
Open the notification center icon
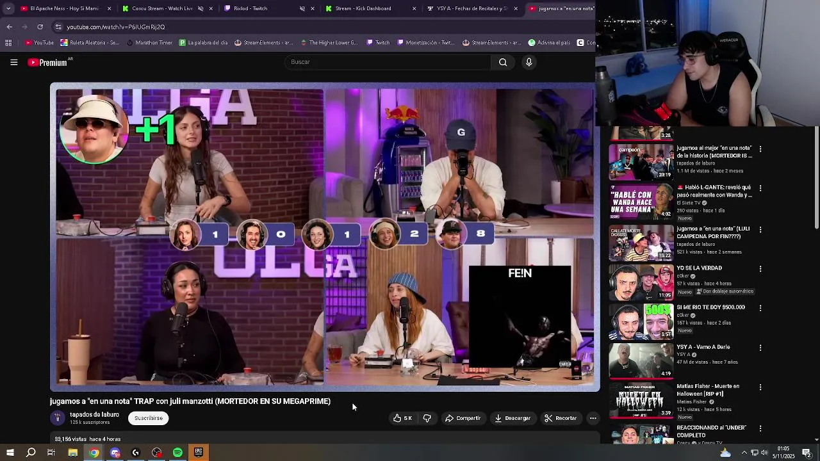[807, 453]
